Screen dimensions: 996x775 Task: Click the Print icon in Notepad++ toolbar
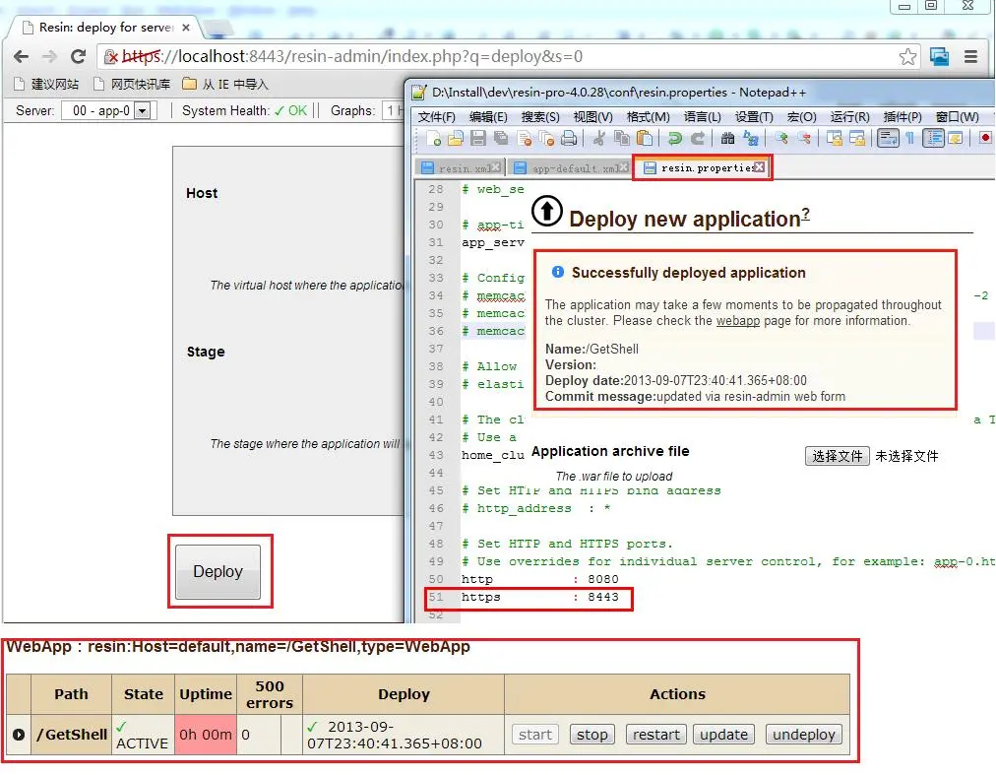point(569,138)
